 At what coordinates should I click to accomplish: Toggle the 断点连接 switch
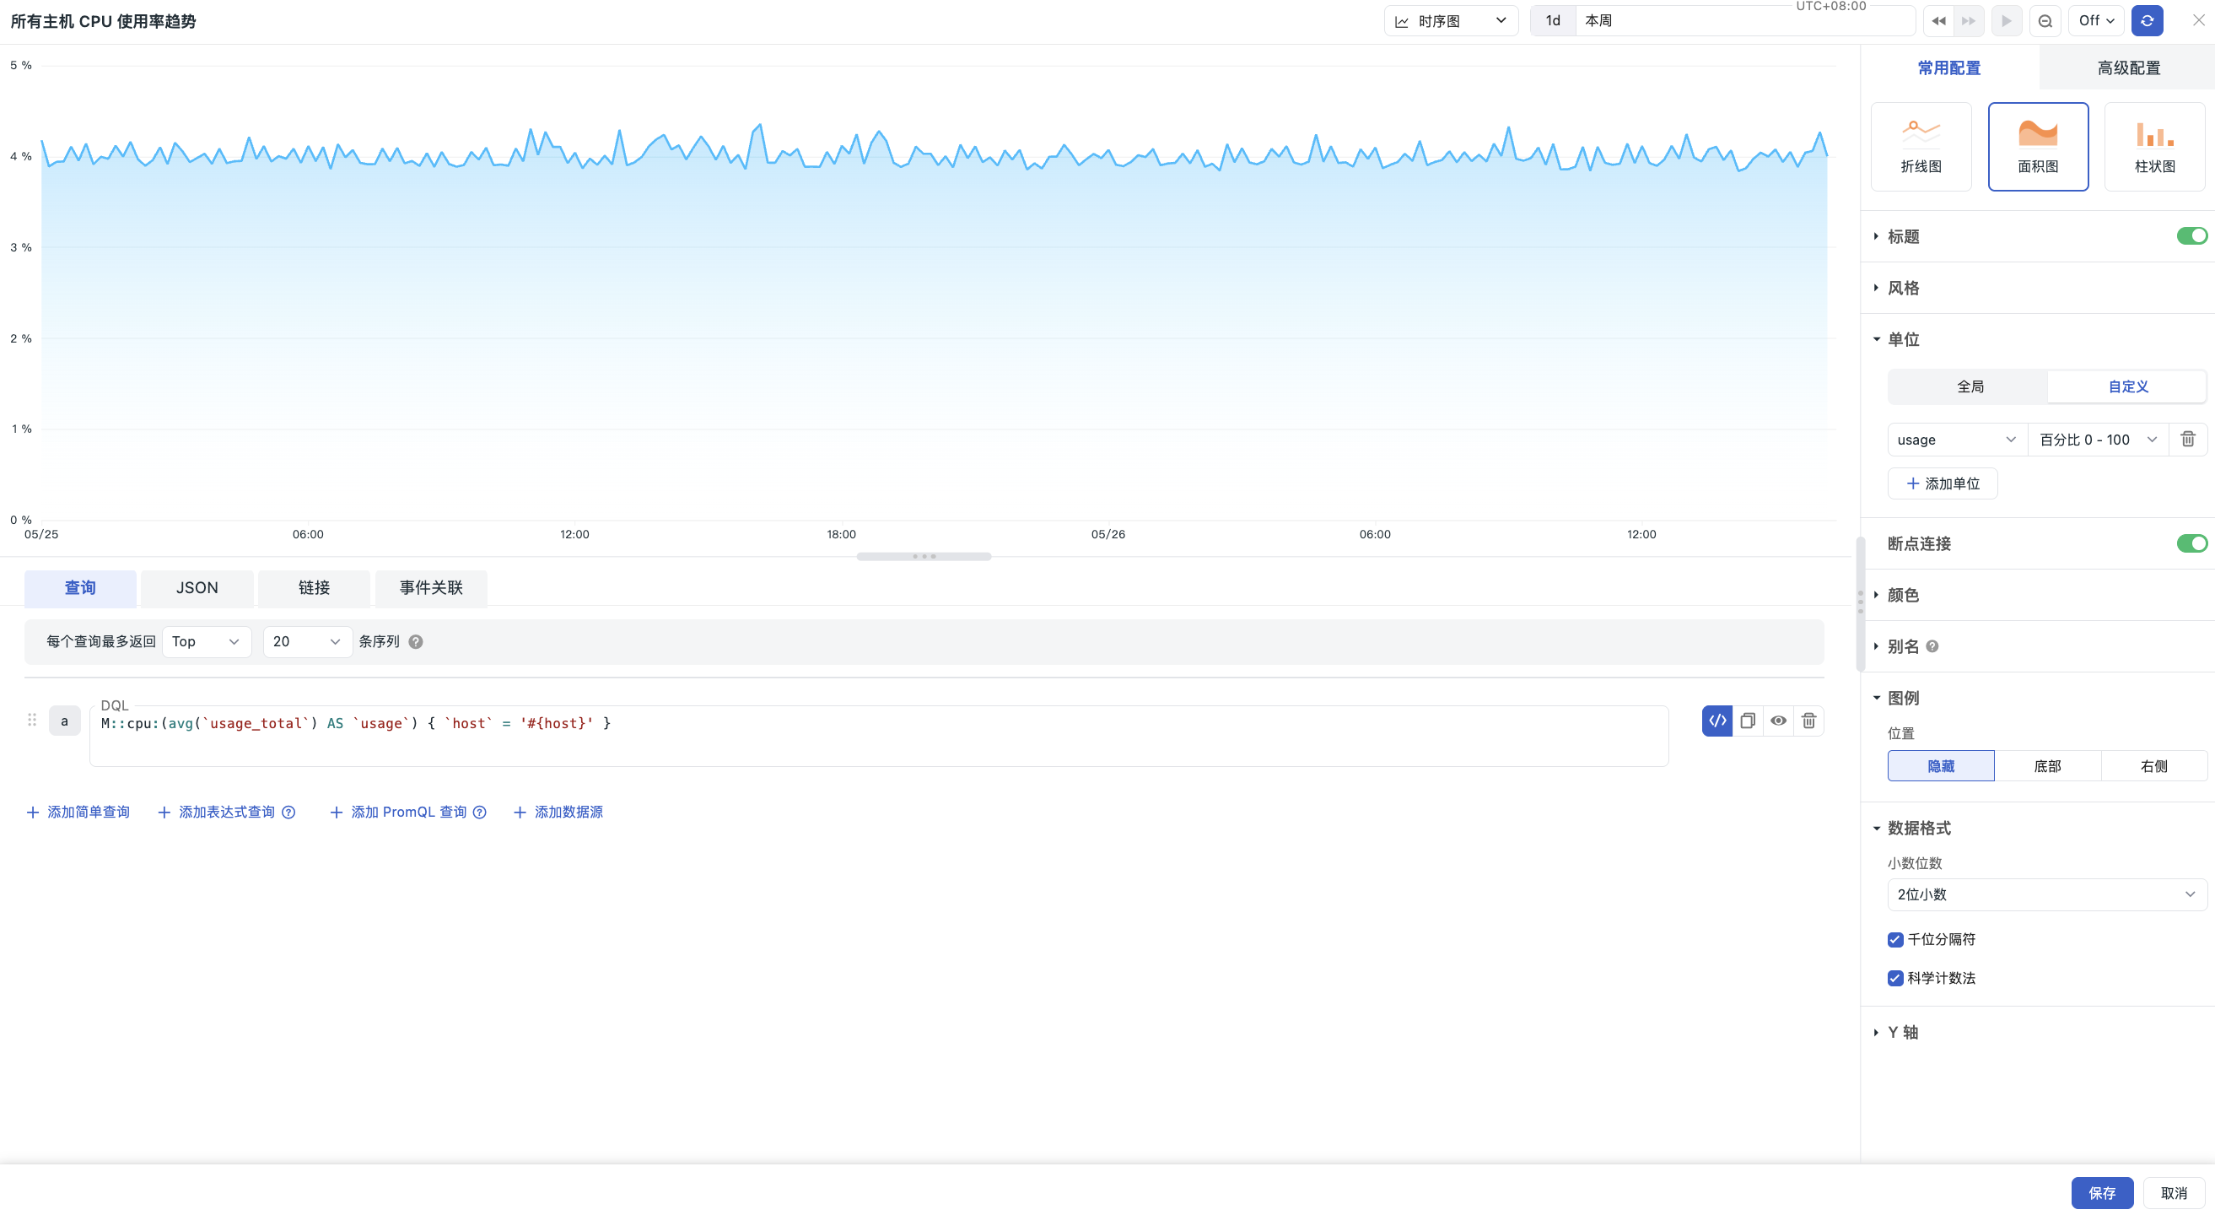pyautogui.click(x=2191, y=543)
